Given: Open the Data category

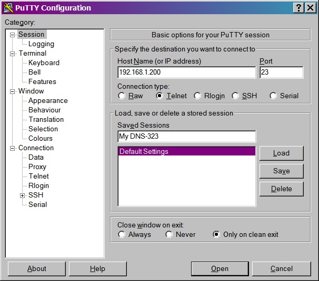Looking at the screenshot, I should click(x=36, y=157).
